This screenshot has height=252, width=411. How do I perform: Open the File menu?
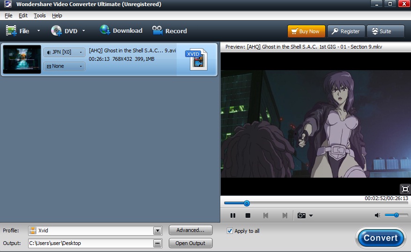click(x=8, y=15)
